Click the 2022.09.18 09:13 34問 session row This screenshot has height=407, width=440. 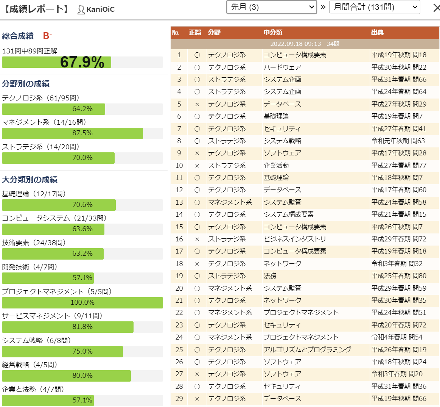coord(305,44)
